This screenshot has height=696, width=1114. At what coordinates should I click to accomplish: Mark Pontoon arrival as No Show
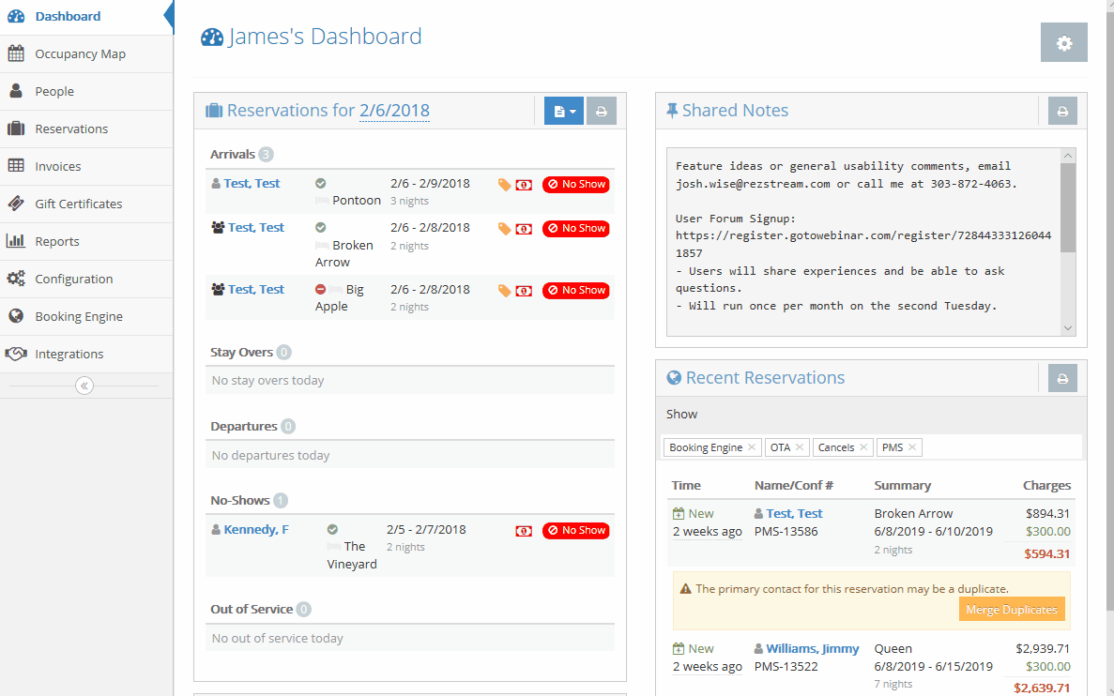(576, 185)
